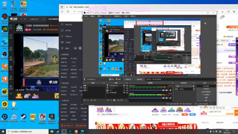Click search magnifier in Douyu client
Screen dimensions: 238x134
click(x=44, y=19)
